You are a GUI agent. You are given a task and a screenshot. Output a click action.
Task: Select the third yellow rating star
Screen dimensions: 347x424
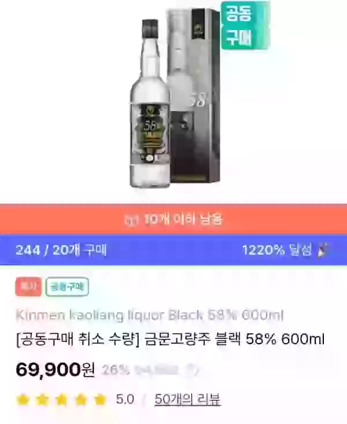pos(62,399)
